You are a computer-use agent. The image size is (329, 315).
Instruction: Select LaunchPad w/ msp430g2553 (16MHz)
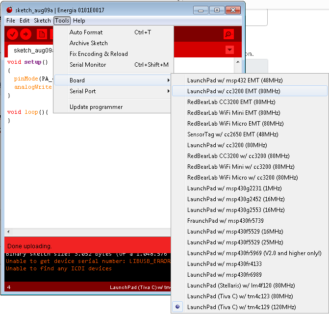tap(250, 210)
